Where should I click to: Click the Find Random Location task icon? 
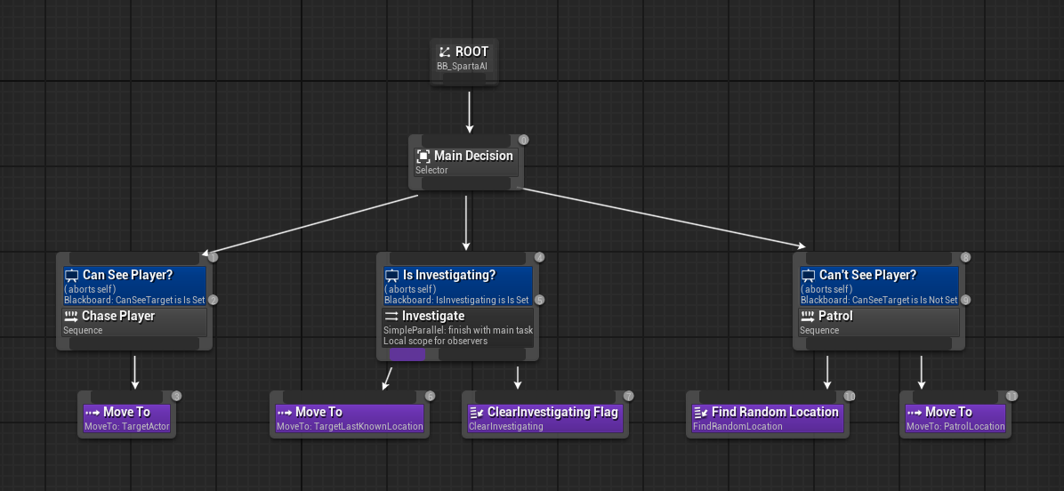[x=701, y=413]
